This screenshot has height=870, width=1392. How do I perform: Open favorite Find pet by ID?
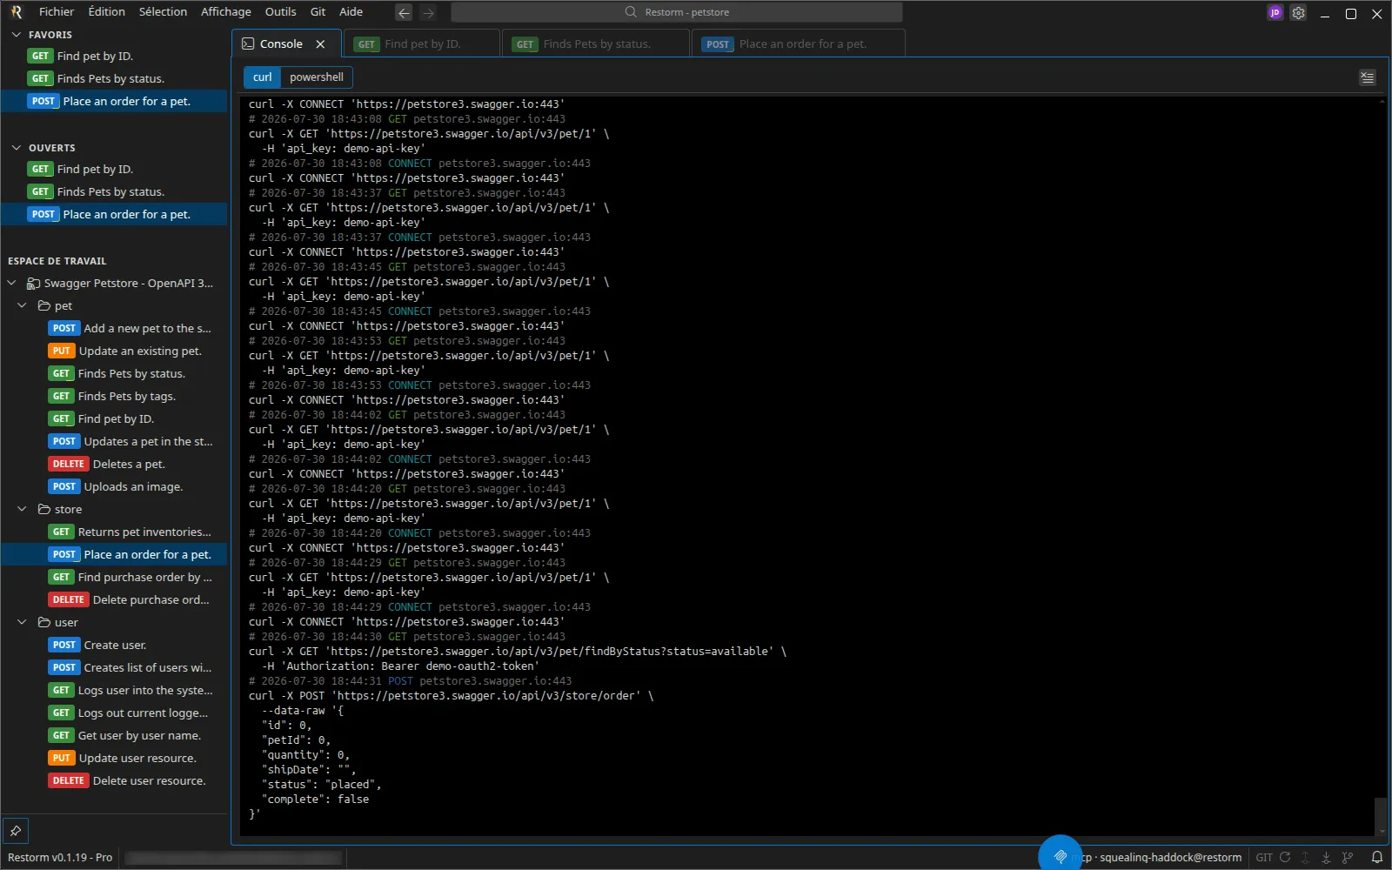114,56
